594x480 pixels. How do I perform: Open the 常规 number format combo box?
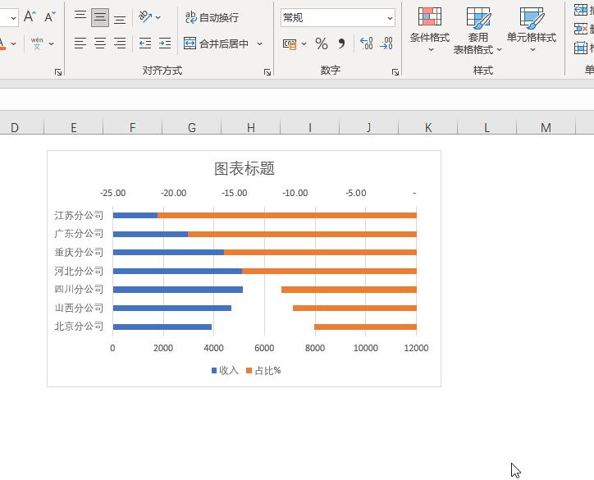pyautogui.click(x=338, y=18)
